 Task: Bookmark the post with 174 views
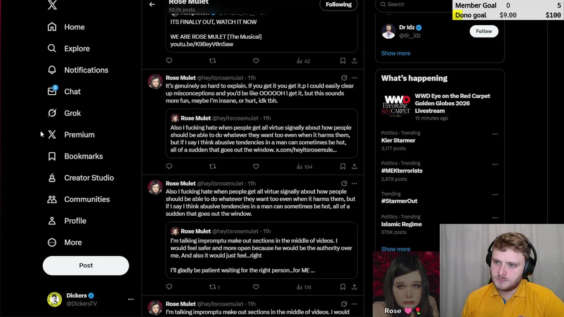coord(343,287)
